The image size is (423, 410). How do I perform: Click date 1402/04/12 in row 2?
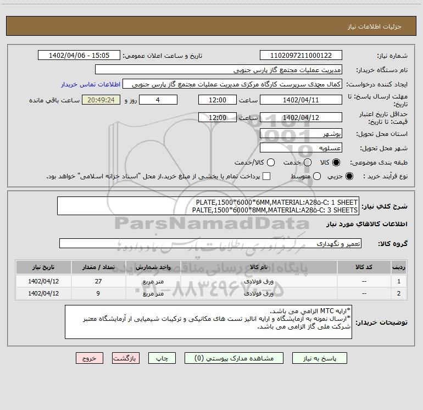pyautogui.click(x=43, y=293)
